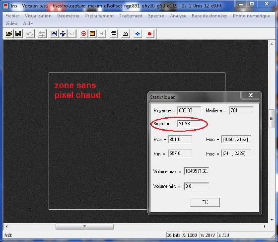
Task: Open the Photo numérique menu
Action: pos(251,16)
